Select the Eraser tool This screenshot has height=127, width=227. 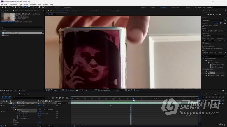tap(39, 7)
